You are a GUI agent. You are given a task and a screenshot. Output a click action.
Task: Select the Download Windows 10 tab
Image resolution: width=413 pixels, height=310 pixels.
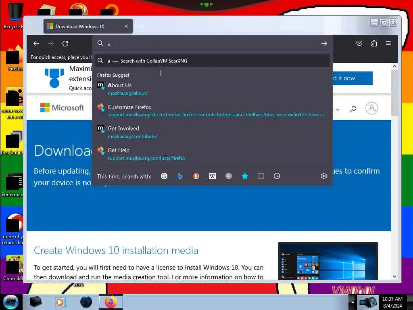(x=88, y=26)
